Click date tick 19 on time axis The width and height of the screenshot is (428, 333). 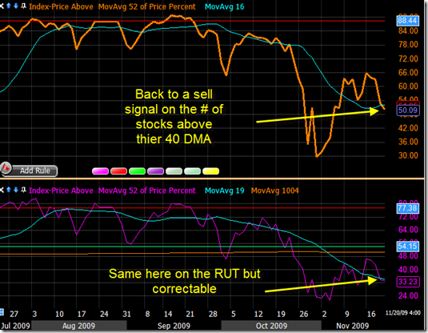pos(281,314)
